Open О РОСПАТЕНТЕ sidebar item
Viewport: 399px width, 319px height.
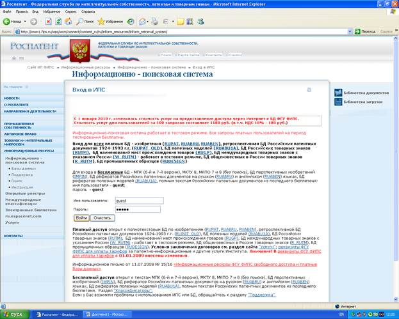pyautogui.click(x=16, y=105)
